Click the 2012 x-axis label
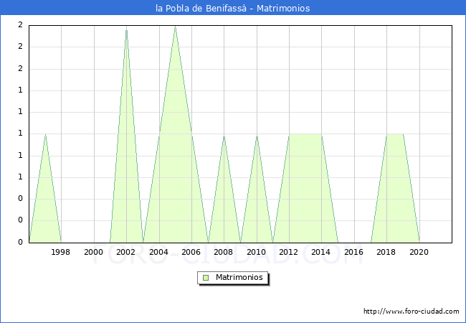466x323 pixels. coord(289,252)
